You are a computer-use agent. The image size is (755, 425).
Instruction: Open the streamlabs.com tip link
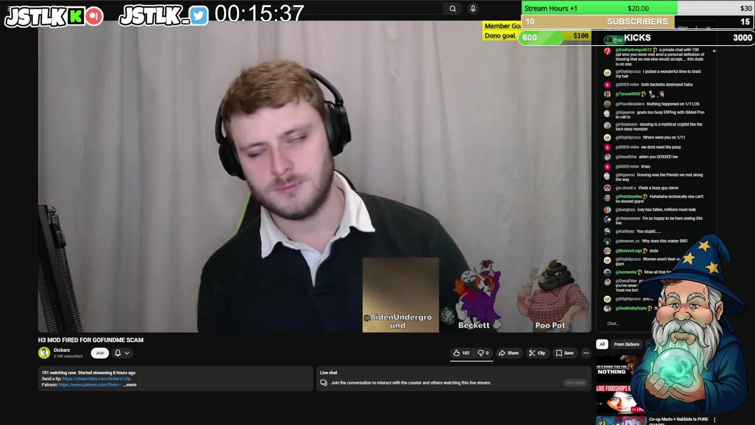tap(97, 379)
